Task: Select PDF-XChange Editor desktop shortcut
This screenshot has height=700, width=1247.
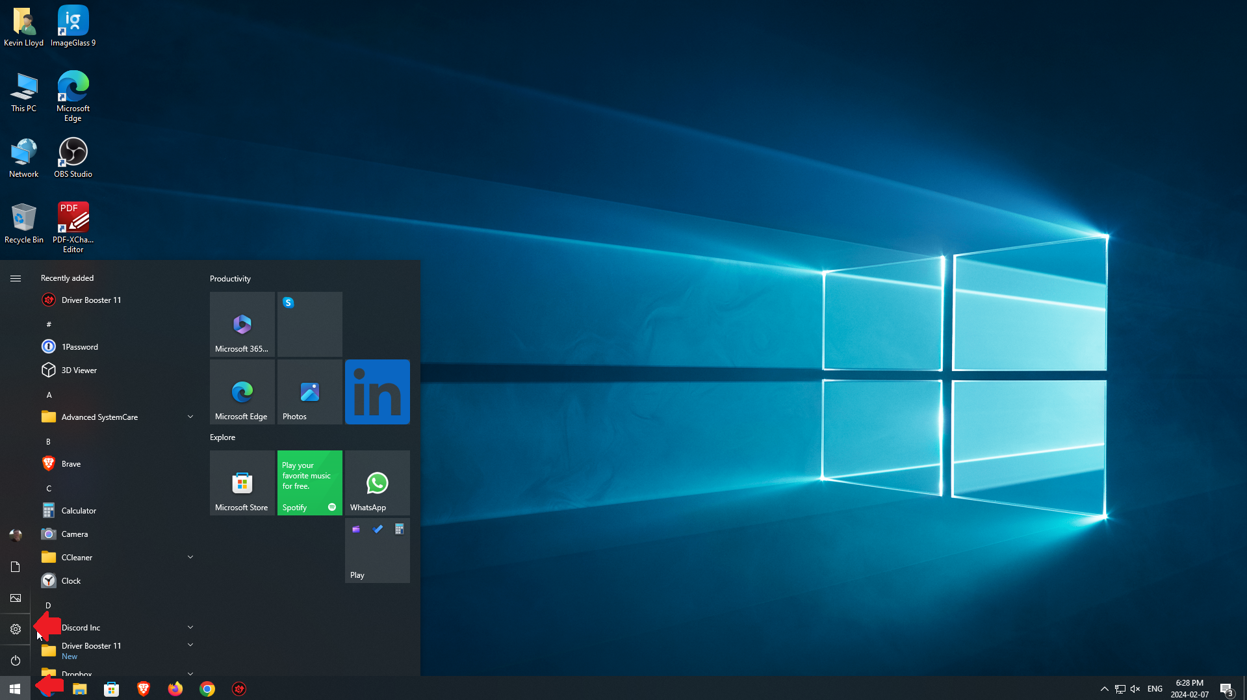Action: (x=73, y=227)
